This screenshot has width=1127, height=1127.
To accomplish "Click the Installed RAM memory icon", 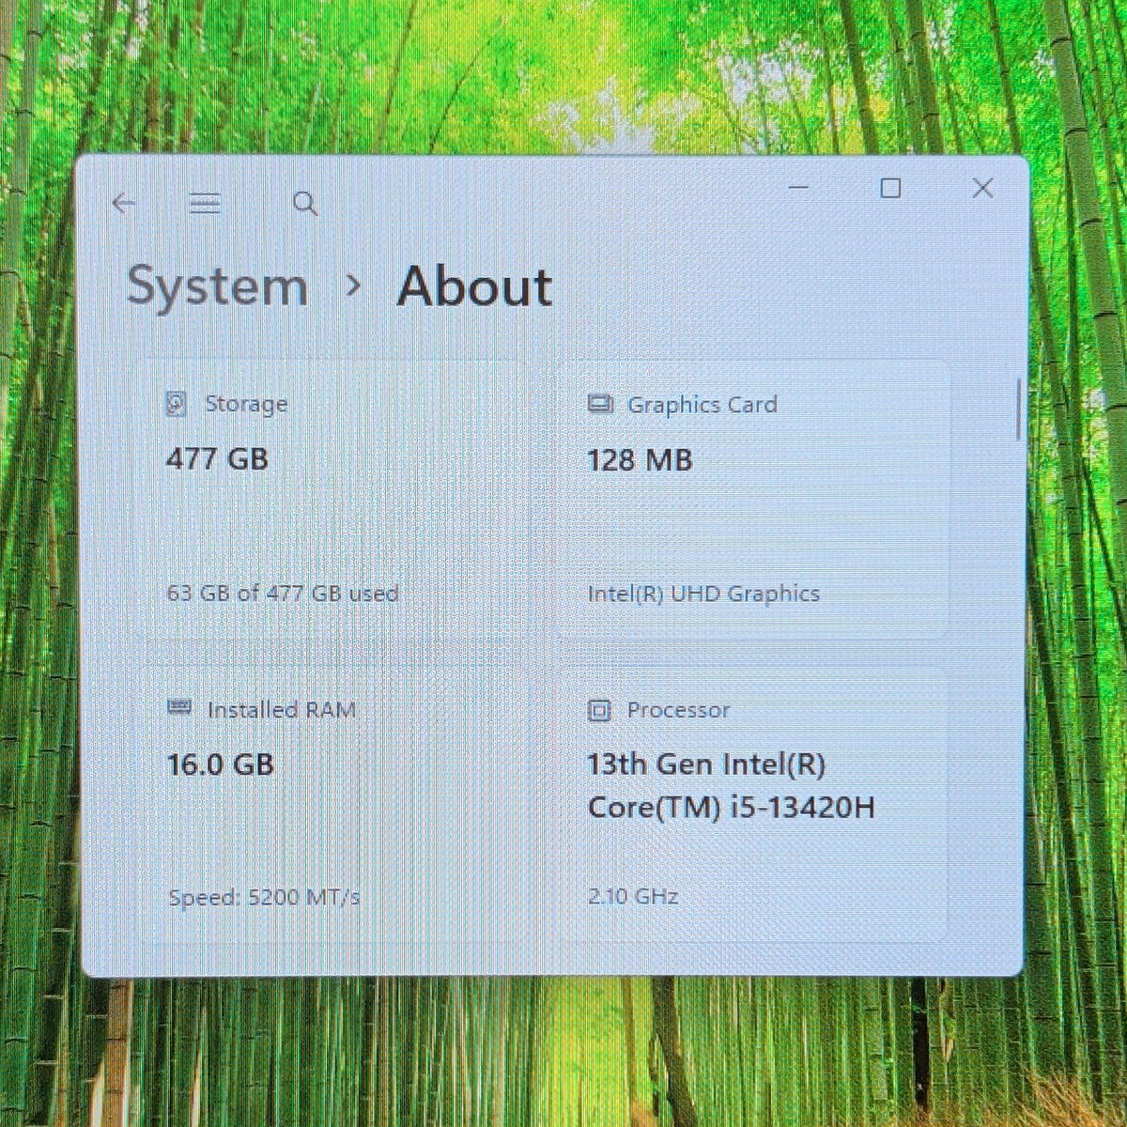I will [x=179, y=708].
